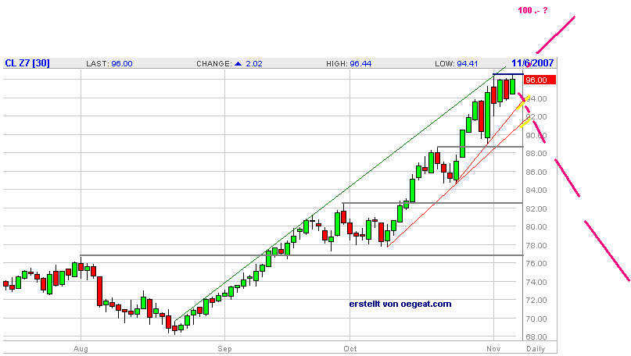Click the 86.00 price axis label
631x356 pixels.
coord(536,172)
